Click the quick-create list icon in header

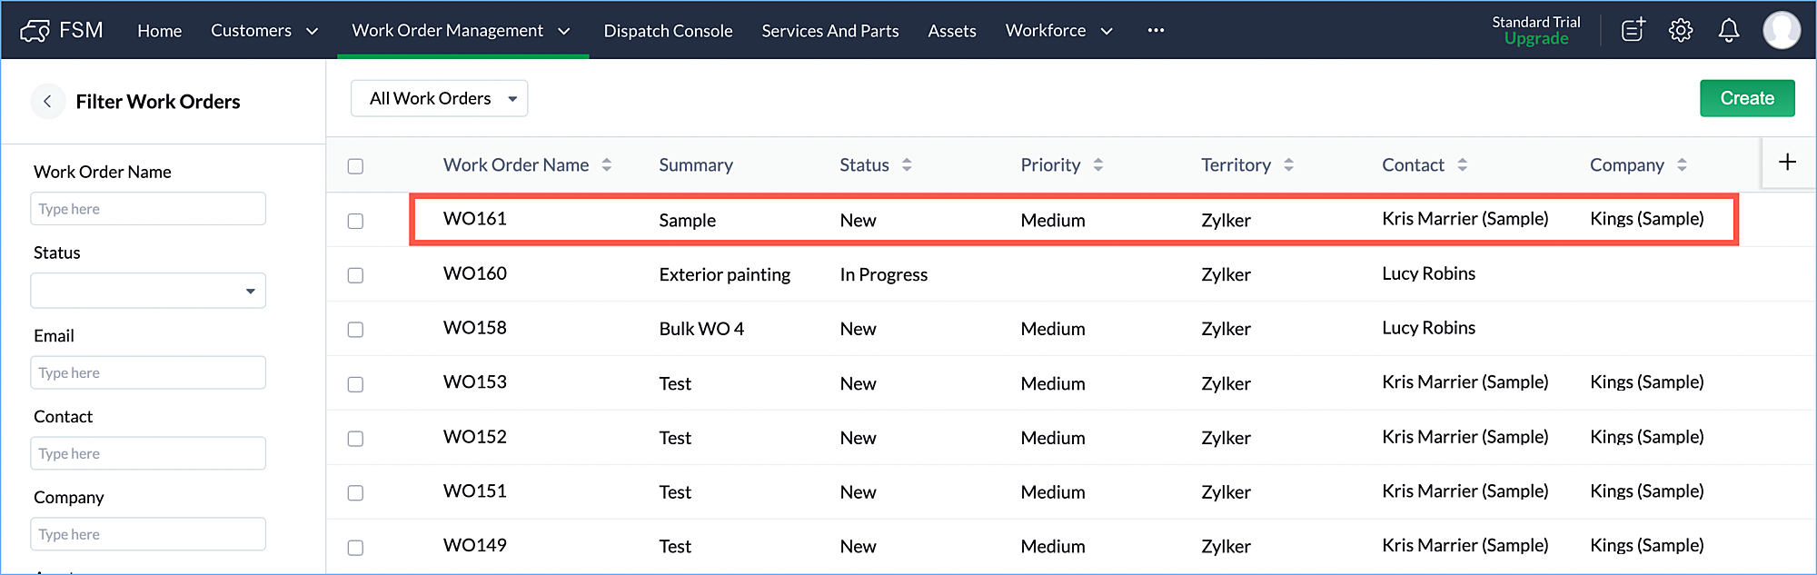pyautogui.click(x=1633, y=31)
